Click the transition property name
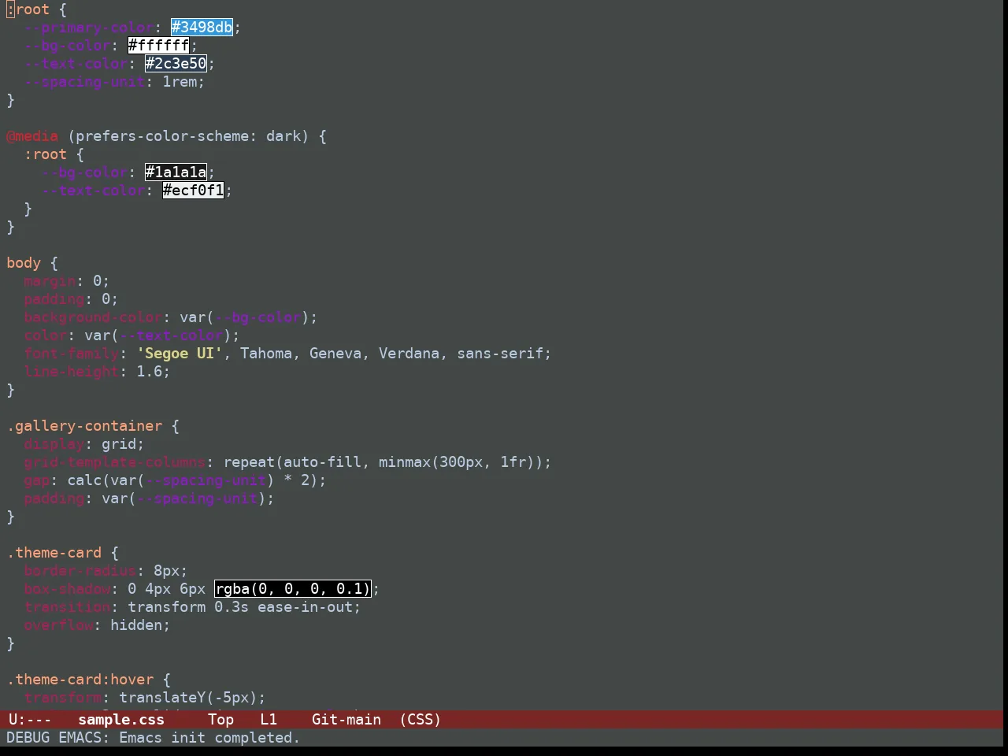The height and width of the screenshot is (756, 1008). pyautogui.click(x=67, y=607)
